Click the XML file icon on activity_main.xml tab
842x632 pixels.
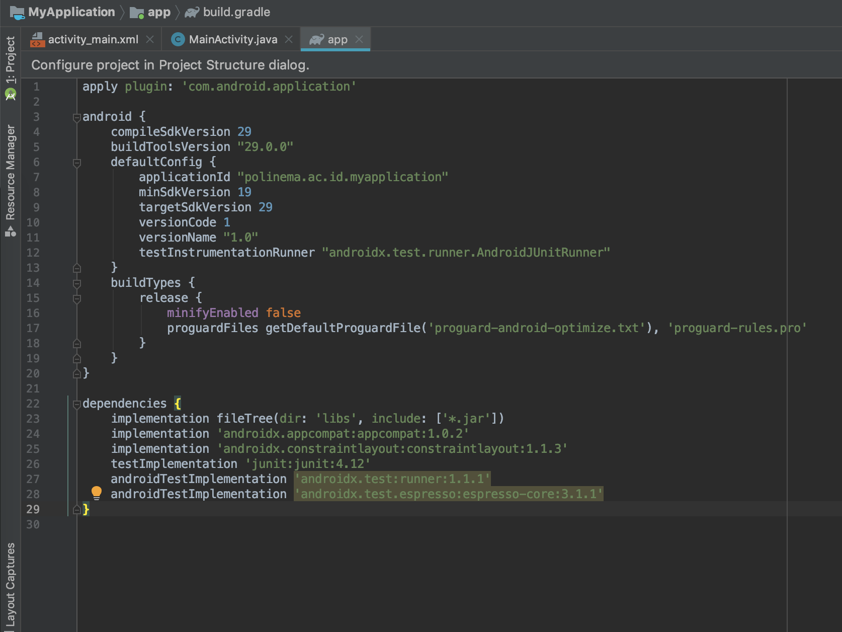(x=38, y=39)
